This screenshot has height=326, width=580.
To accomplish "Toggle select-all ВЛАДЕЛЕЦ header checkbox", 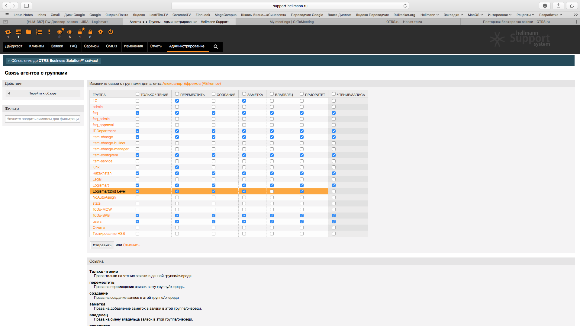I will (272, 94).
